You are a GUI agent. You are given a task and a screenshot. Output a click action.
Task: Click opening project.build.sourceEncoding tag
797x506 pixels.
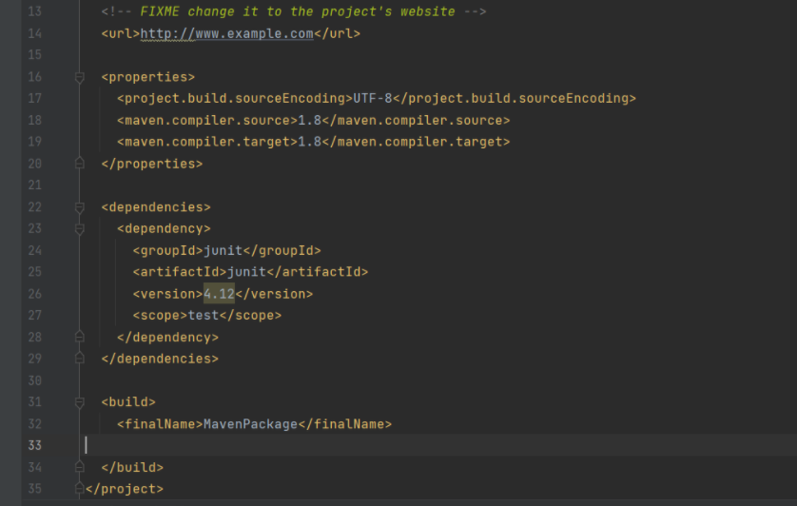pos(235,98)
